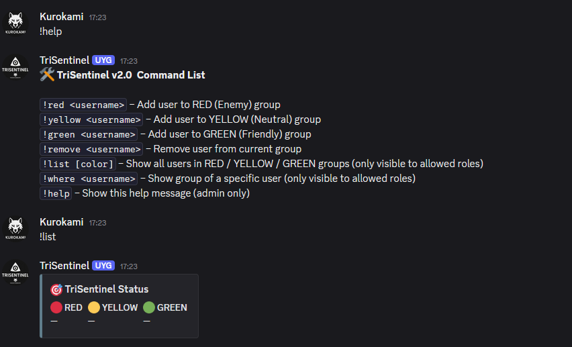Click the TriSentinel username above the Command List
Viewport: 572px width, 347px height.
pyautogui.click(x=64, y=60)
